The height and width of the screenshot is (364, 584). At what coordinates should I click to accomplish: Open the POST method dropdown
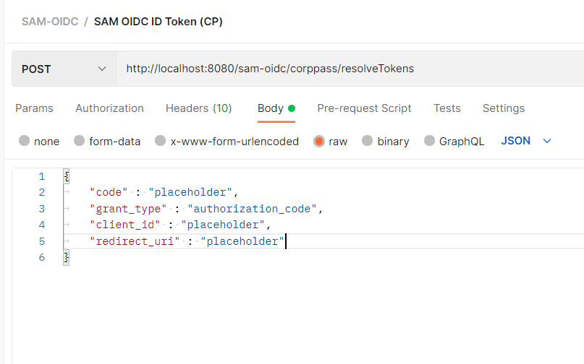pyautogui.click(x=64, y=69)
